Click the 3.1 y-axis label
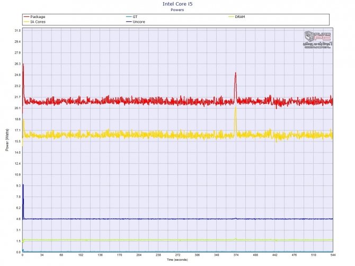This screenshot has width=355, height=266. tap(19, 230)
